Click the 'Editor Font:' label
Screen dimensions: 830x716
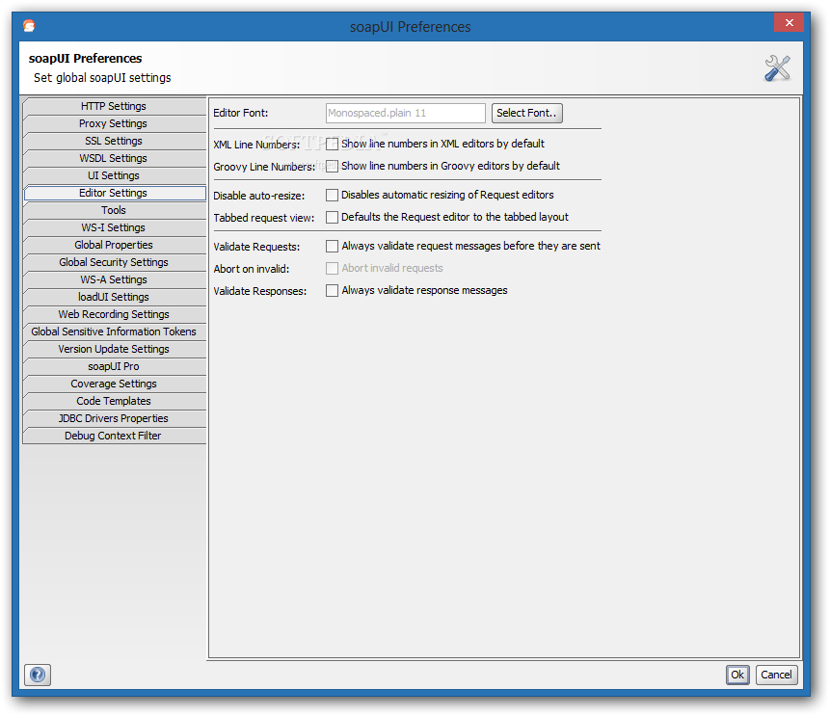[x=241, y=114]
